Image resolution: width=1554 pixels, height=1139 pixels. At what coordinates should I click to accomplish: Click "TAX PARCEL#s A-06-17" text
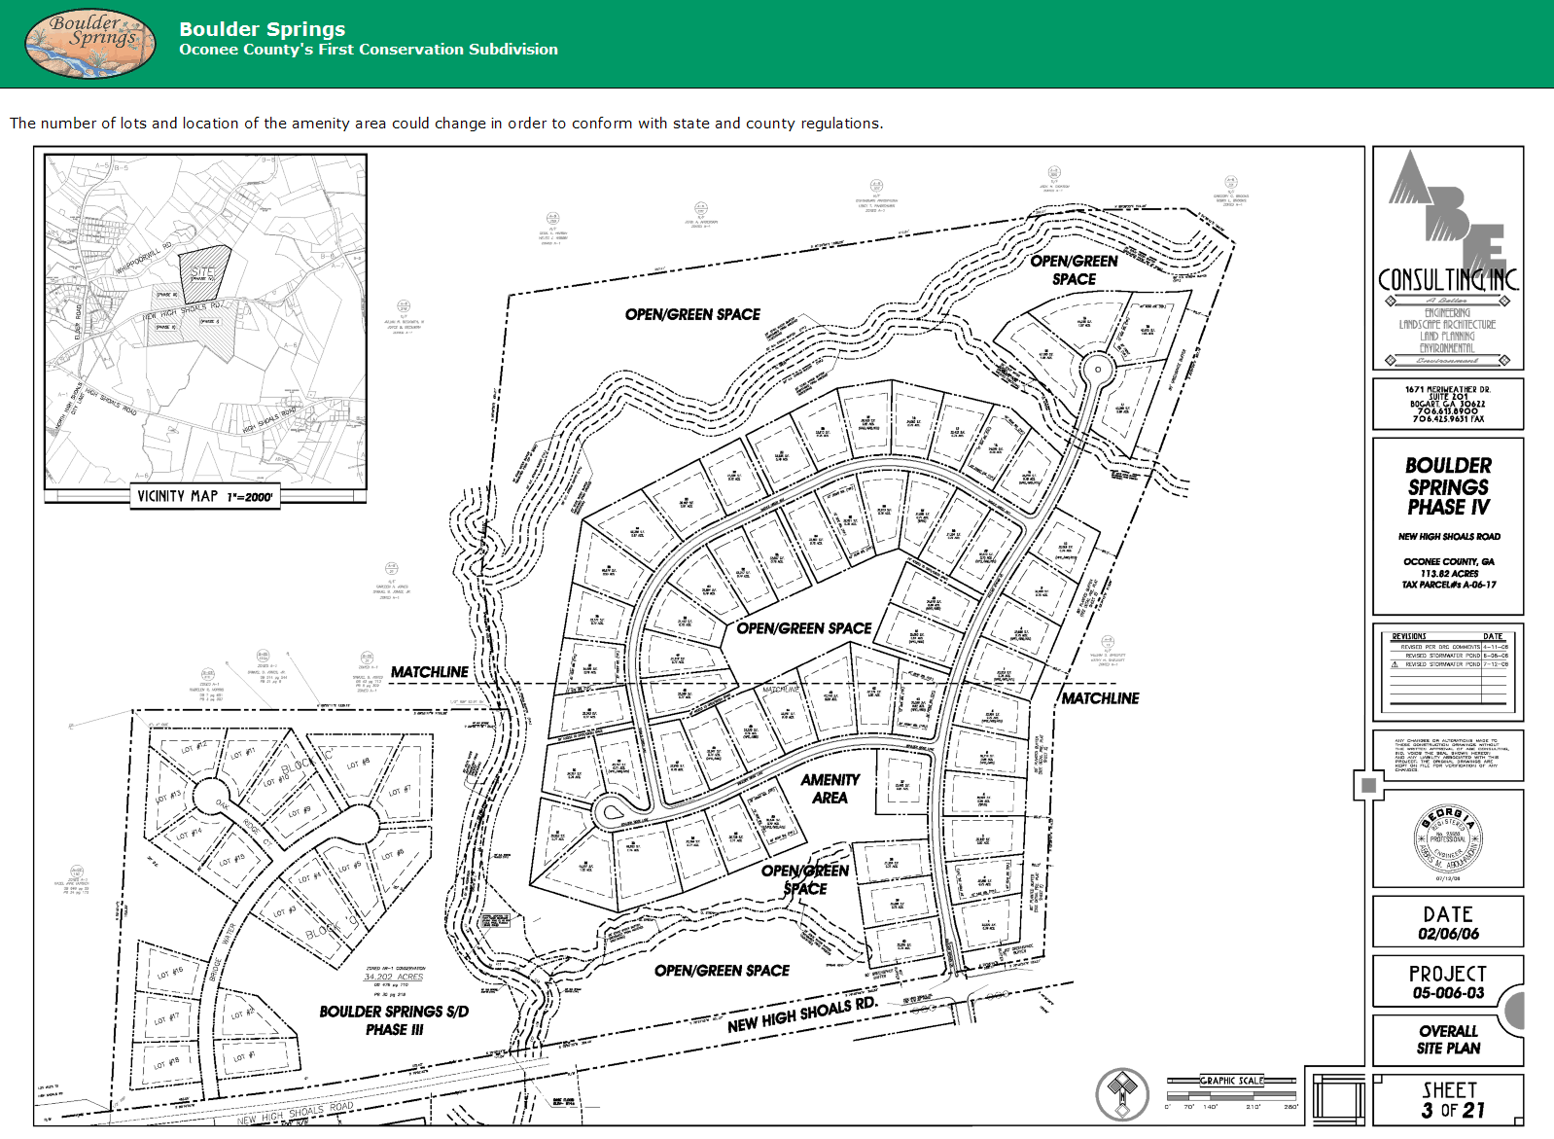click(1449, 585)
